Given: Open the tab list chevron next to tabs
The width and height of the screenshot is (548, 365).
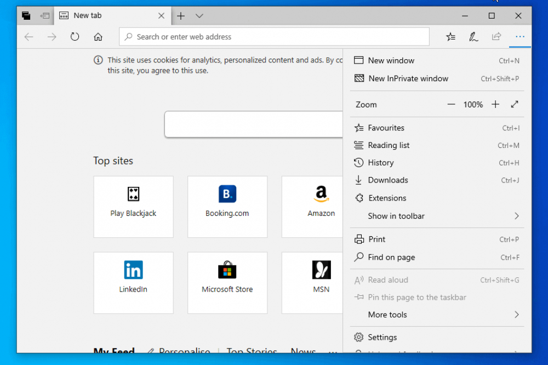Looking at the screenshot, I should (199, 15).
